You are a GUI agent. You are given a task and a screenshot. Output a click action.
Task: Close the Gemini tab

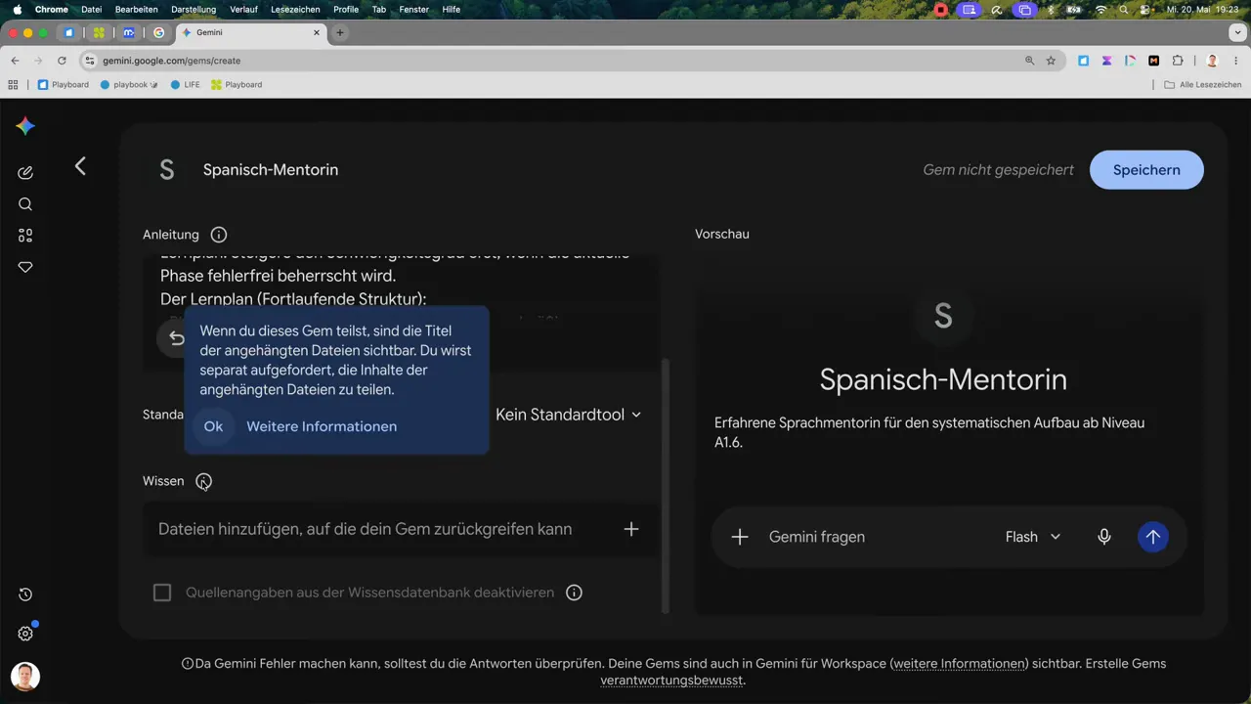[317, 32]
